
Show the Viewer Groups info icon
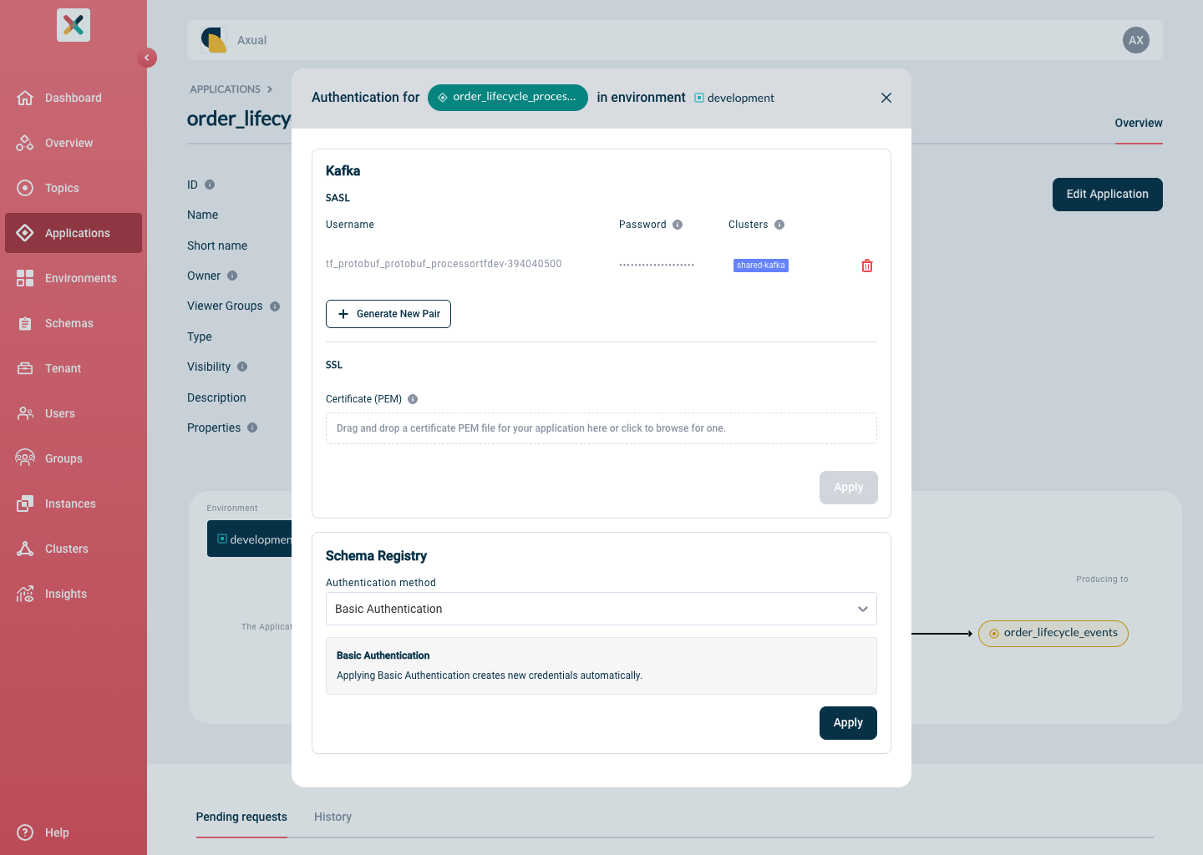[x=275, y=306]
